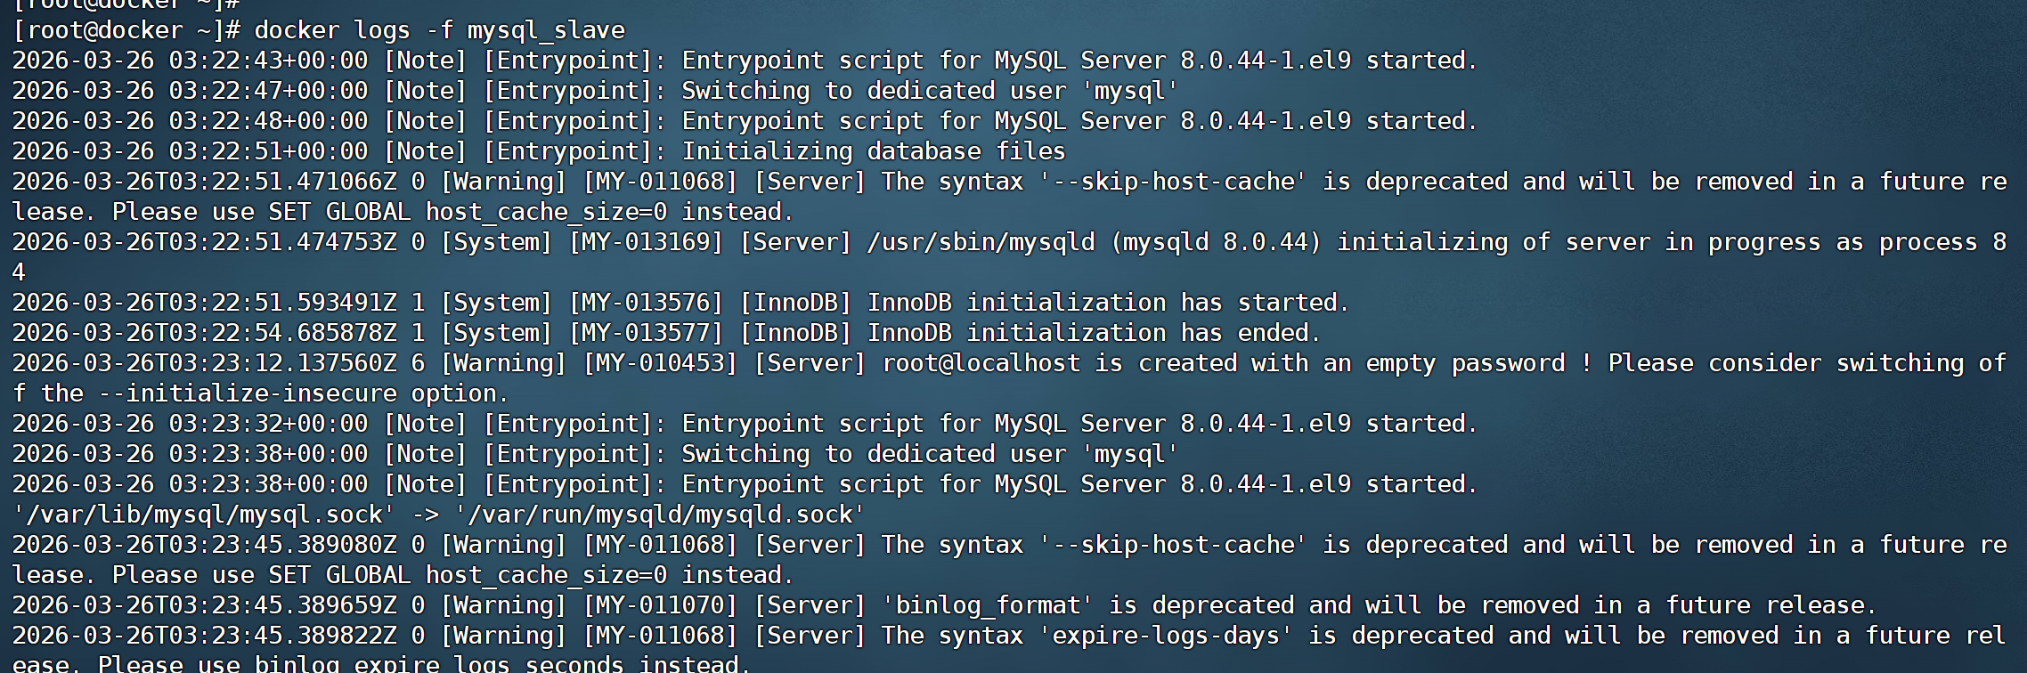Click the MY-011068 skip-host-cache warning code
Image resolution: width=2027 pixels, height=673 pixels.
[x=661, y=182]
